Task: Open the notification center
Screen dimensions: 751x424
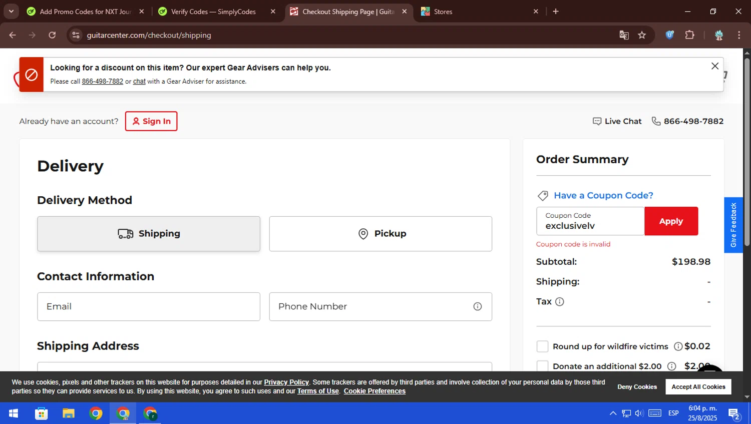Action: [734, 413]
